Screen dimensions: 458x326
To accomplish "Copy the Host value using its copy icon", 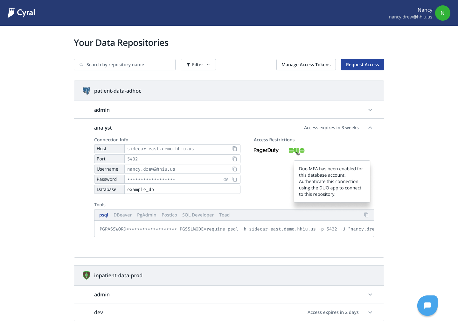I will point(235,149).
